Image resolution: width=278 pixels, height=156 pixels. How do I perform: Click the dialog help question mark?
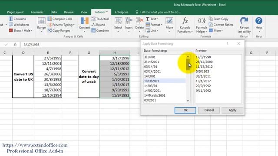[x=227, y=44]
